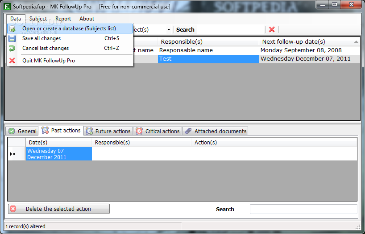Click the Action(s) column header
Screen dimensions: 365x234
(274, 142)
